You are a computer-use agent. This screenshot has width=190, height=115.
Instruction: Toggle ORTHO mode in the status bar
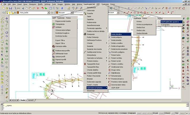pos(150,113)
